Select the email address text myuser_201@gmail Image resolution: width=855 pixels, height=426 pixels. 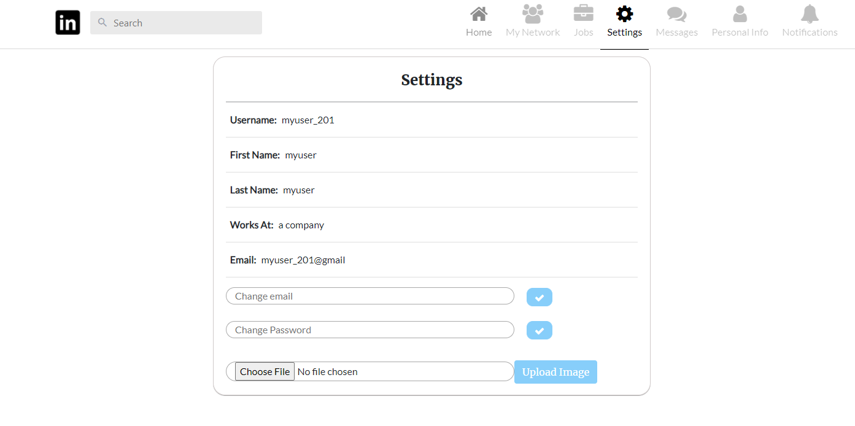(303, 260)
